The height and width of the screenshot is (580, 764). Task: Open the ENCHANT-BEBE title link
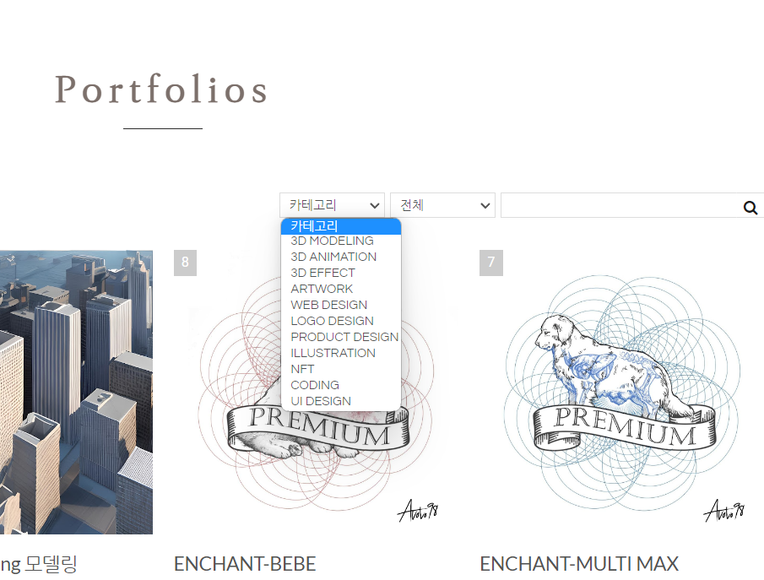[x=245, y=564]
